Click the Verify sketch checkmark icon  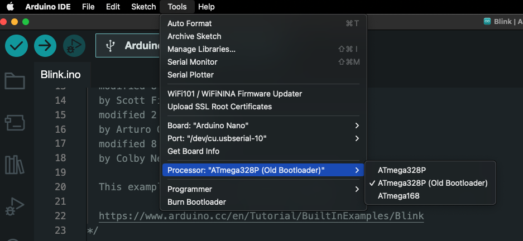(x=17, y=46)
